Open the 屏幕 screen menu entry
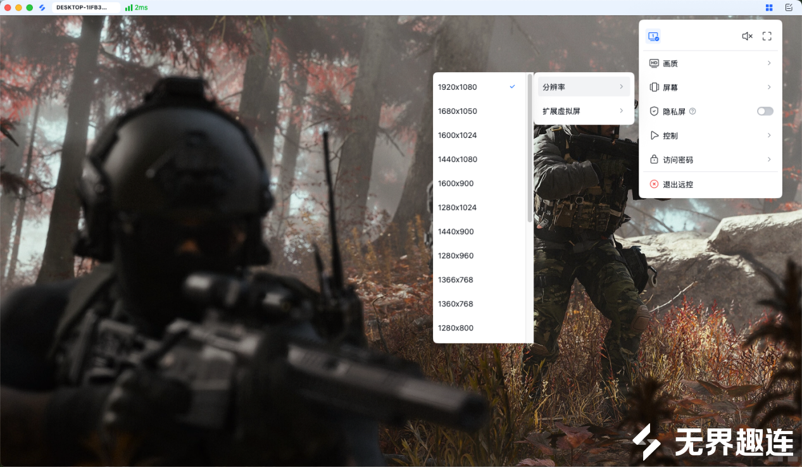 [x=710, y=87]
